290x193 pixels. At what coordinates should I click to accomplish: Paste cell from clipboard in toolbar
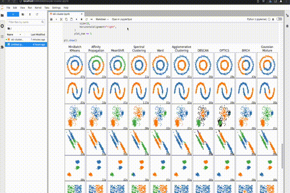[x=72, y=19]
